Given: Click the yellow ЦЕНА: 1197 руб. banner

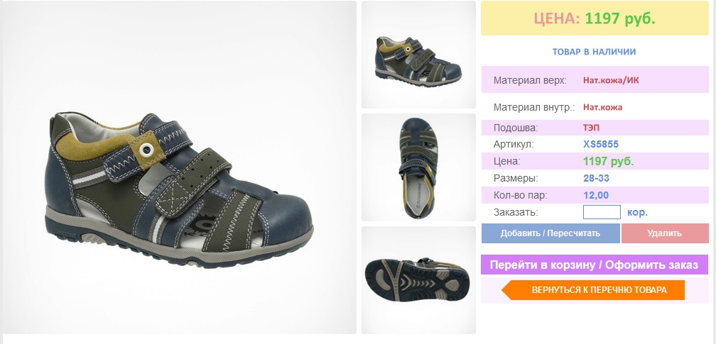Looking at the screenshot, I should [x=595, y=18].
